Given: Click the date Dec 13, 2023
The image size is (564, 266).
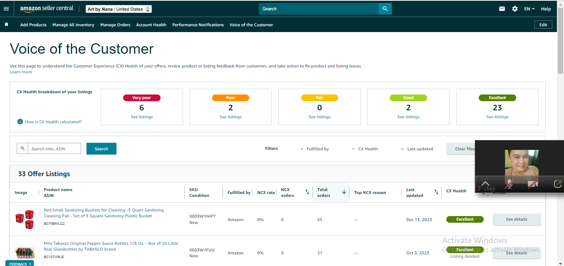Looking at the screenshot, I should point(419,219).
